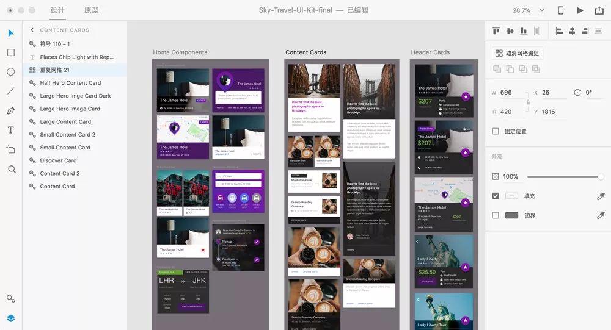The image size is (611, 330).
Task: Select the Discover Card layer
Action: tap(58, 160)
